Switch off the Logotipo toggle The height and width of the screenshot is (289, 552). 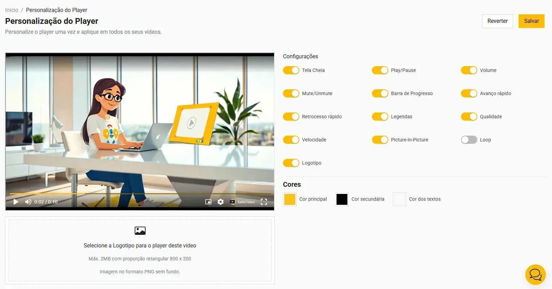coord(291,163)
